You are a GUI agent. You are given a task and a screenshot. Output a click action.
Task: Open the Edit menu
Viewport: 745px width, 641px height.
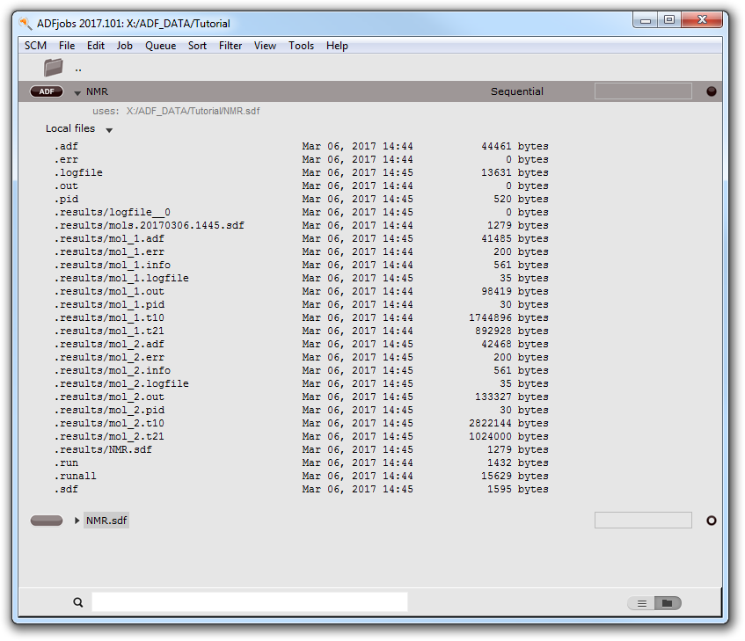click(x=96, y=46)
